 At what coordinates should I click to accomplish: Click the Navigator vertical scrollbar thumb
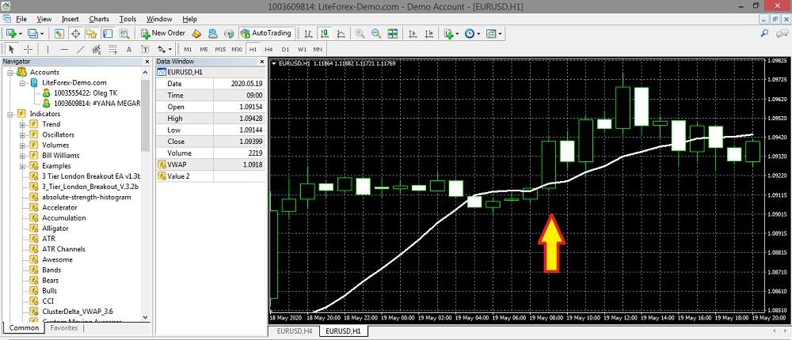click(x=146, y=115)
